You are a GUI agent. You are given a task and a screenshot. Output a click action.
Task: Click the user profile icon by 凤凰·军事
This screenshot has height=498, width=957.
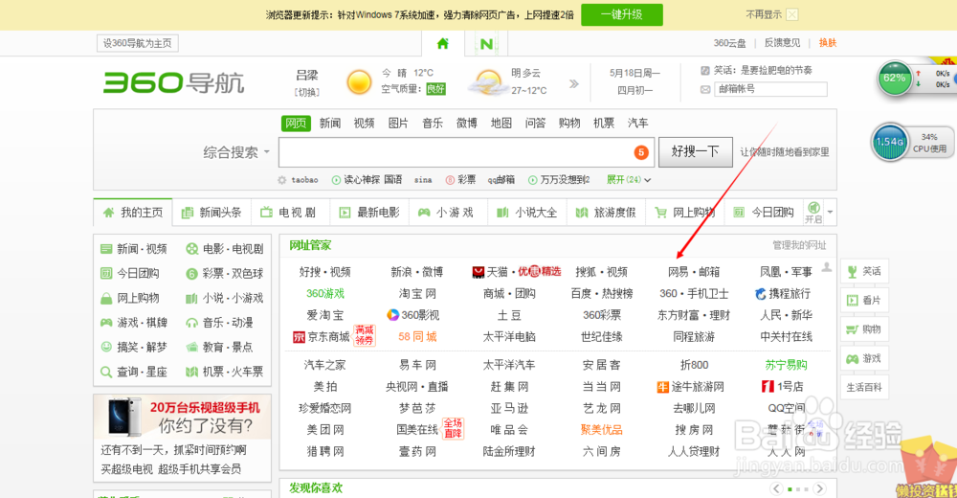[827, 267]
